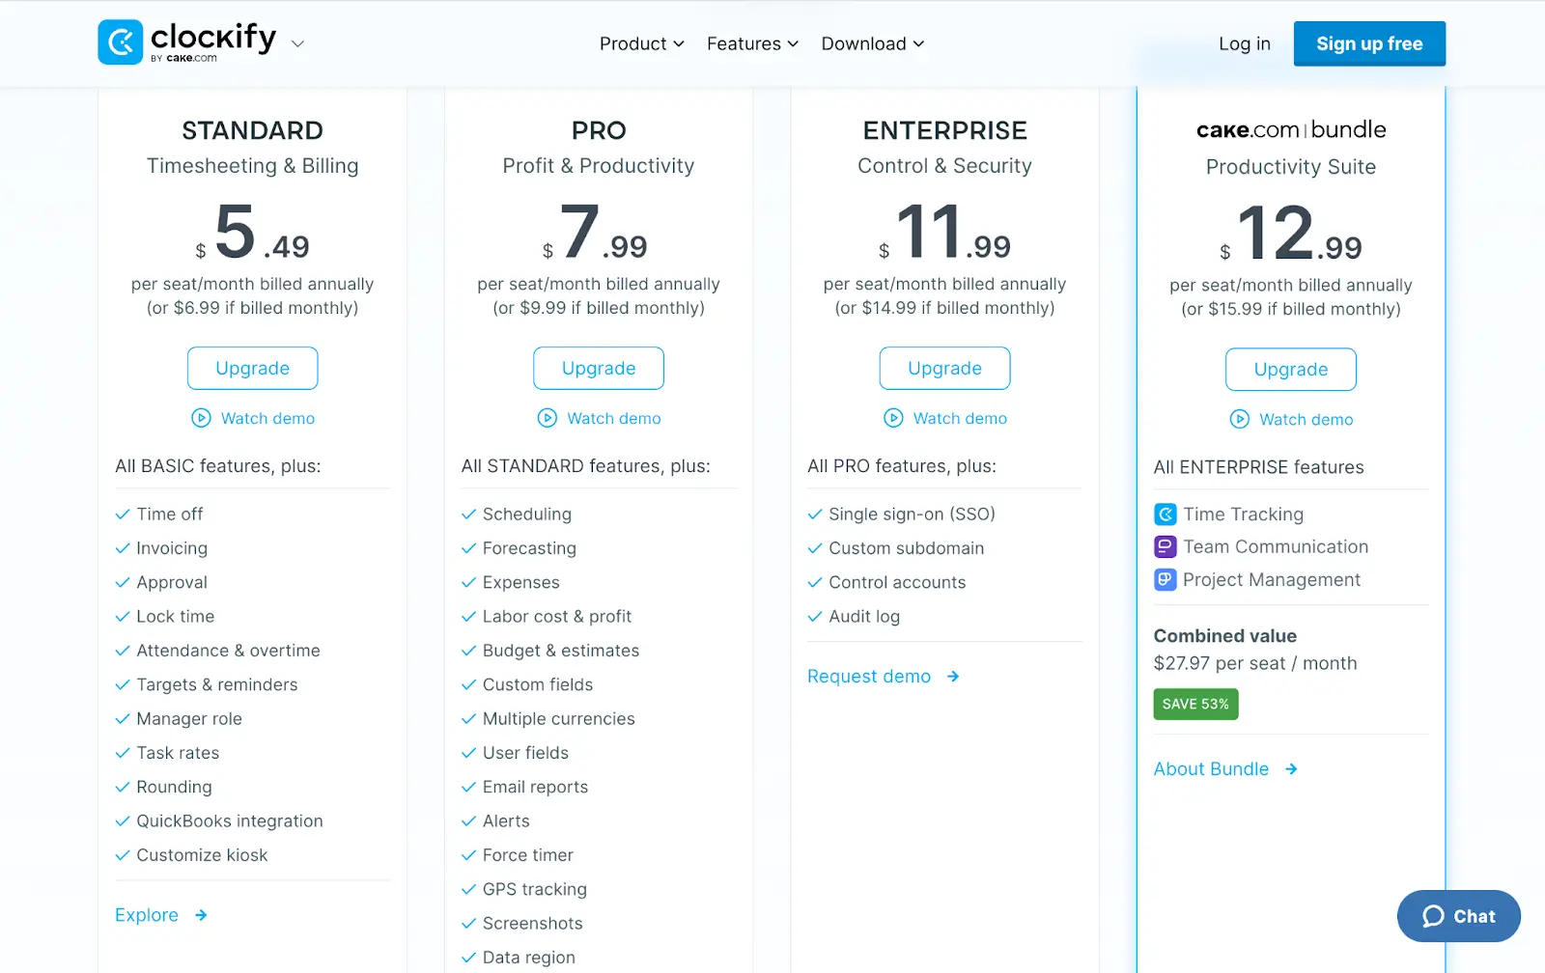Image resolution: width=1545 pixels, height=973 pixels.
Task: Open Watch demo link under bundle
Action: click(x=1306, y=419)
